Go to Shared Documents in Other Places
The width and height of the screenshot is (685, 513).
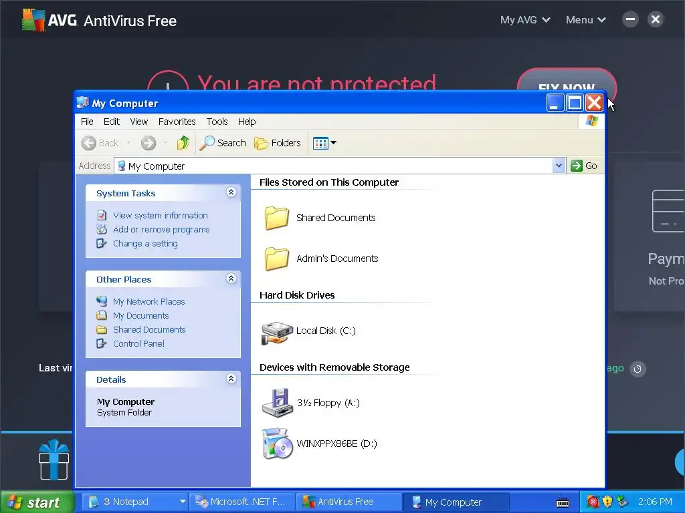coord(149,329)
